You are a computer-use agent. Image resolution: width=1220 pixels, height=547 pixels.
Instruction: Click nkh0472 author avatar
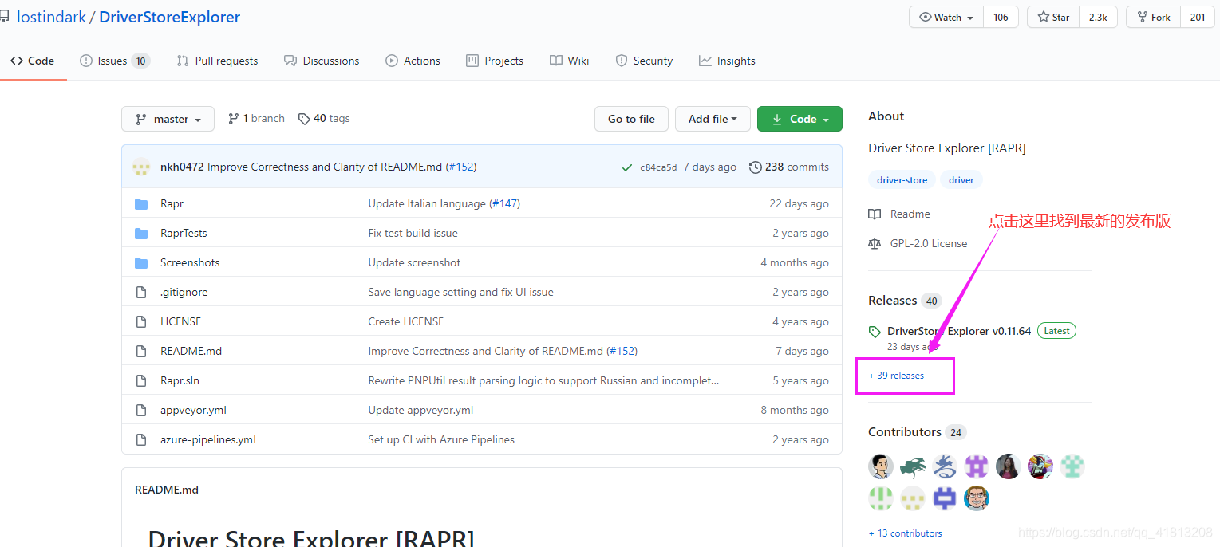(x=141, y=167)
